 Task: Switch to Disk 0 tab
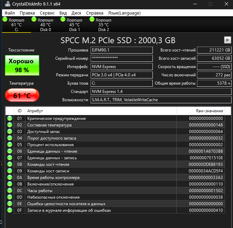tap(46, 25)
